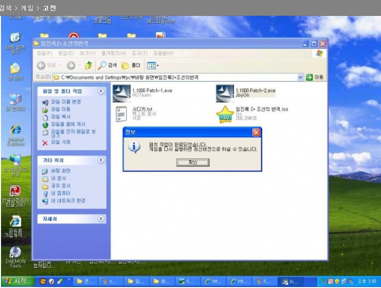Expand the 자세히 details panel
The height and width of the screenshot is (288, 381).
point(101,218)
